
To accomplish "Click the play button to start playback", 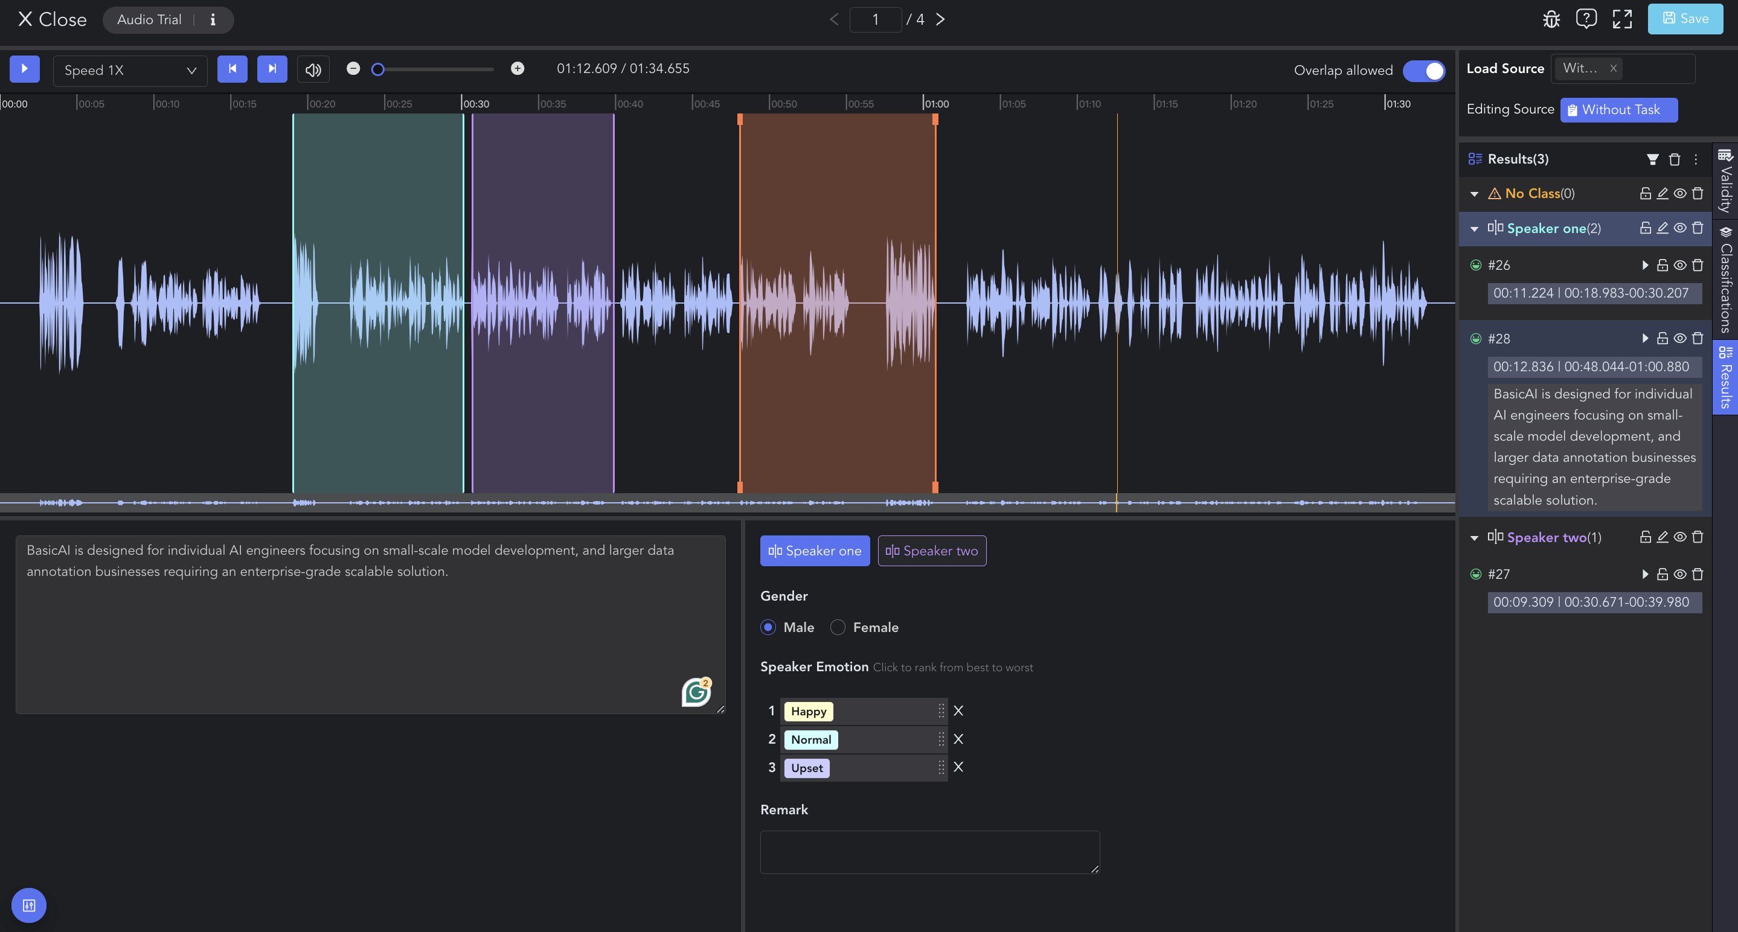I will (x=25, y=70).
